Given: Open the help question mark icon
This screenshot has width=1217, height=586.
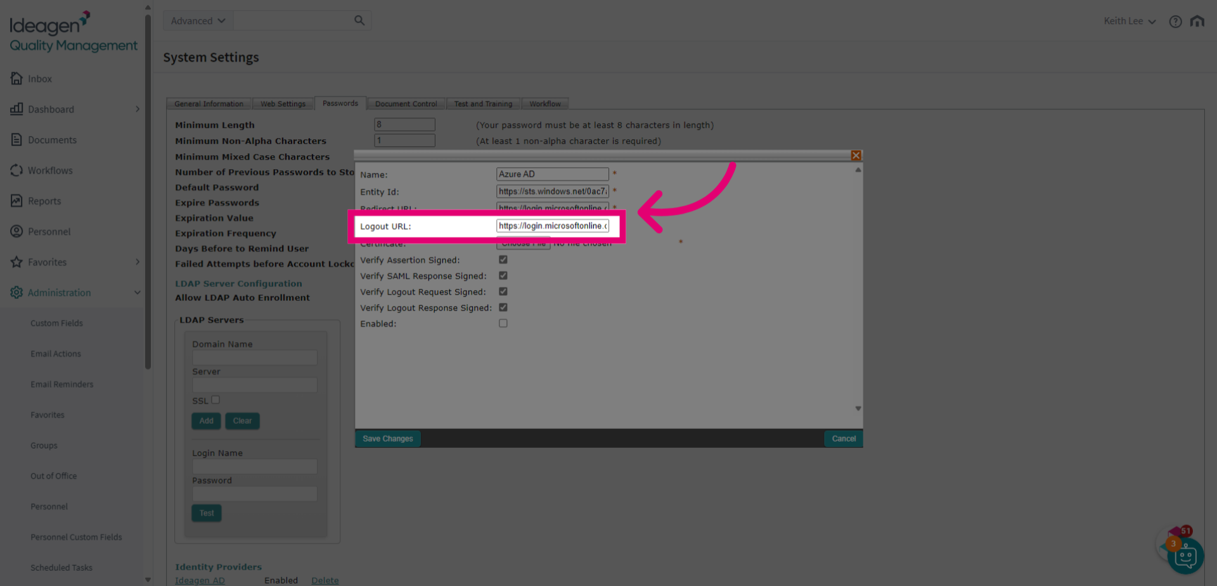Looking at the screenshot, I should tap(1175, 22).
